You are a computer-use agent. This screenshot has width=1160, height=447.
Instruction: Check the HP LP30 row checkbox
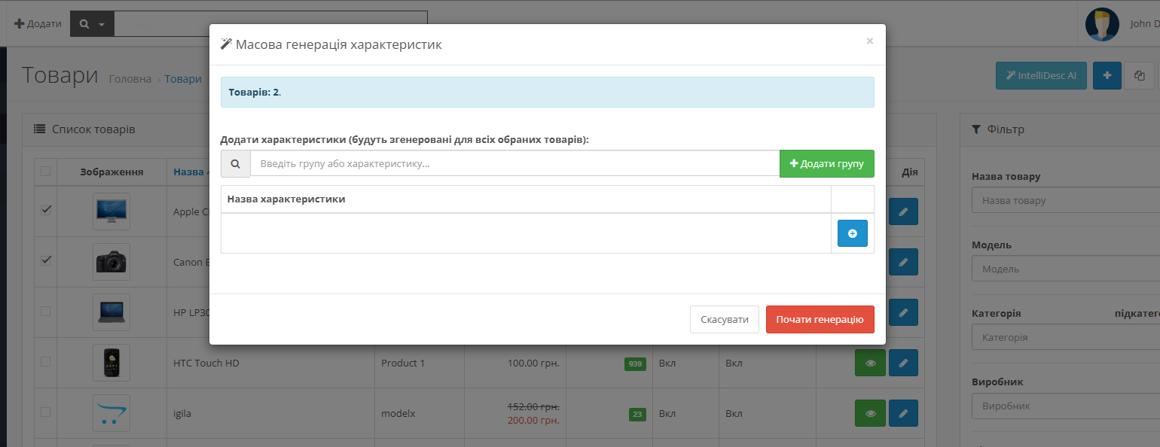(45, 311)
